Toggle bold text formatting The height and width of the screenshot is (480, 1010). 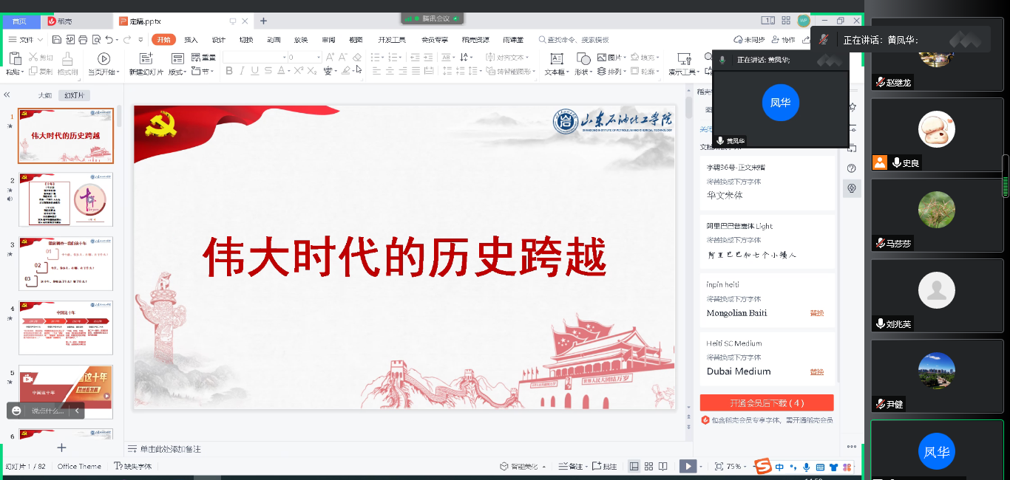[x=229, y=71]
